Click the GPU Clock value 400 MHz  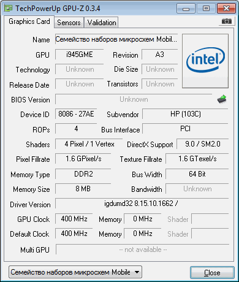coord(74,219)
